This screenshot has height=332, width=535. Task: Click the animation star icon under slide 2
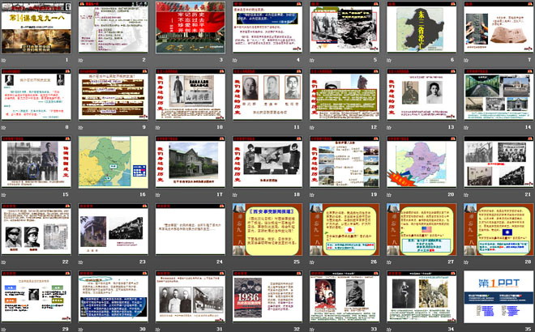click(82, 60)
